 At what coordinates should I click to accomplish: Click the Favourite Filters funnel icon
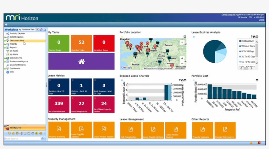click(8, 41)
